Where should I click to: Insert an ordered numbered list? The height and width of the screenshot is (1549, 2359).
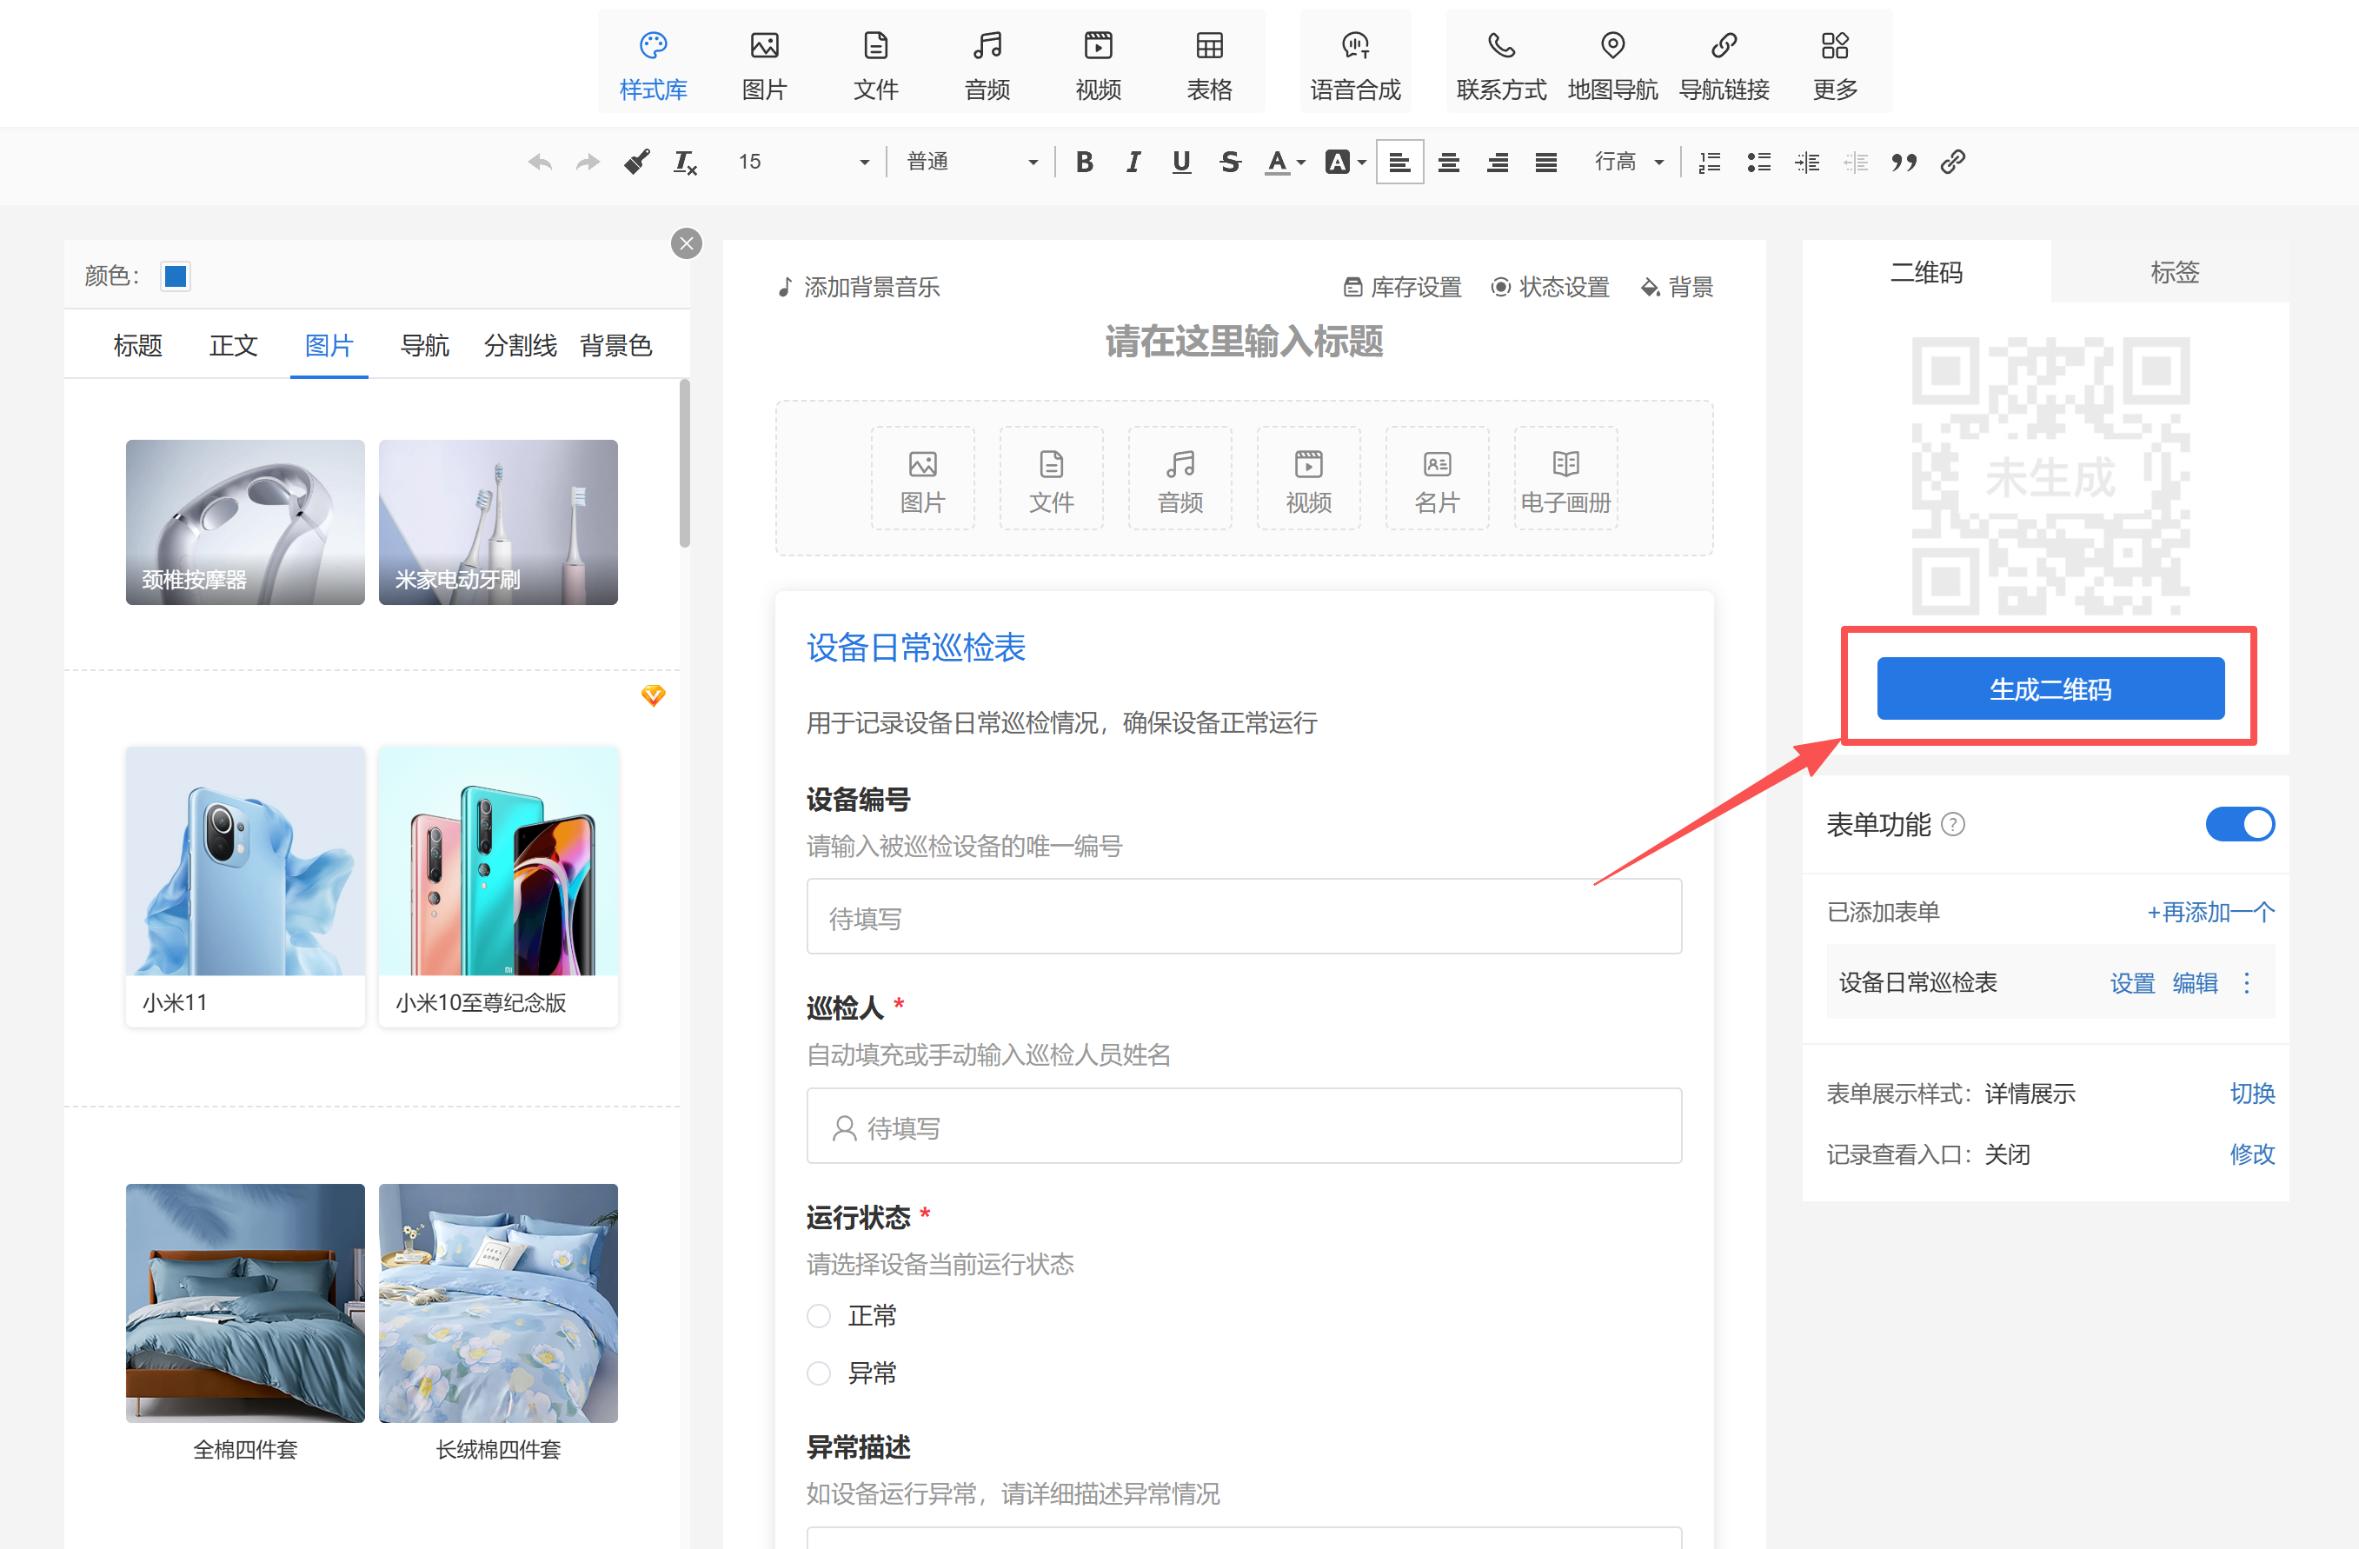coord(1709,162)
